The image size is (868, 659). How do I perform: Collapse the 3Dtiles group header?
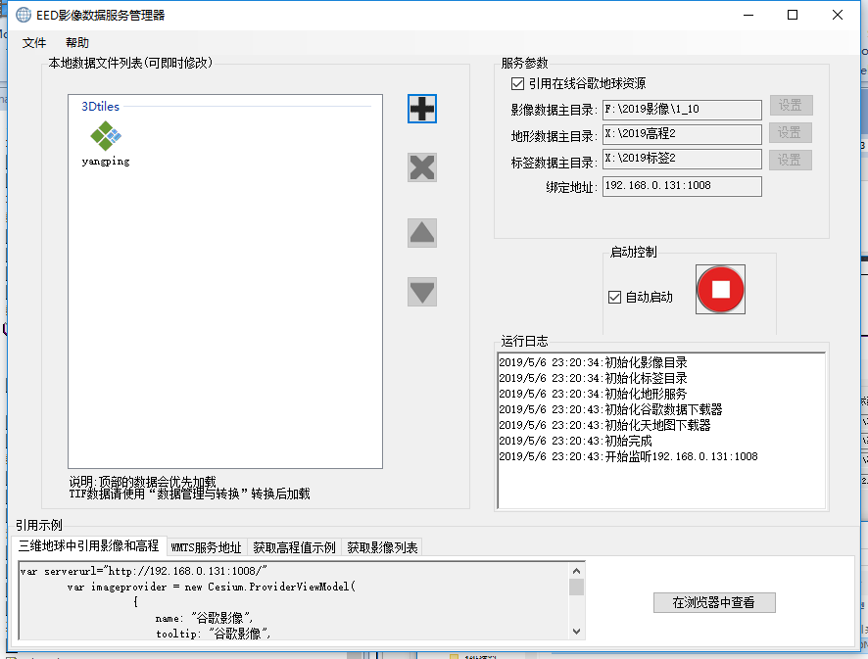(x=101, y=106)
